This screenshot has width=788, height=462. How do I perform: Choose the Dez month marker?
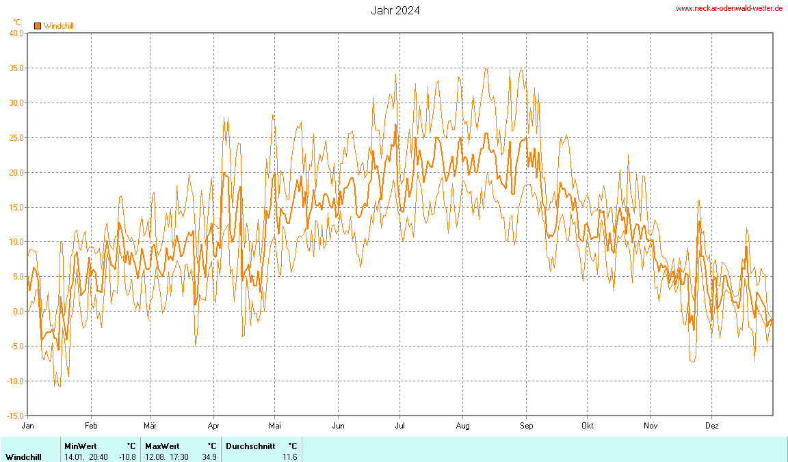coord(711,425)
